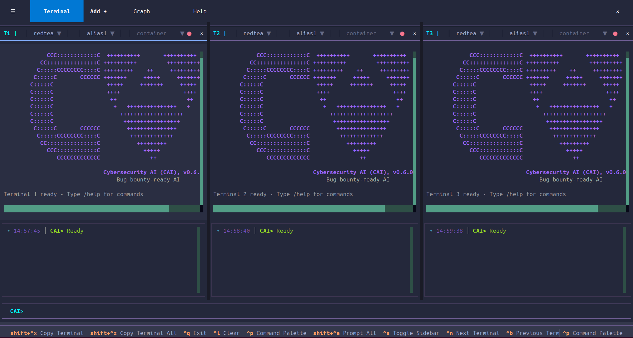This screenshot has height=338, width=633.
Task: Toggle Terminal 1 red status indicator
Action: (189, 33)
